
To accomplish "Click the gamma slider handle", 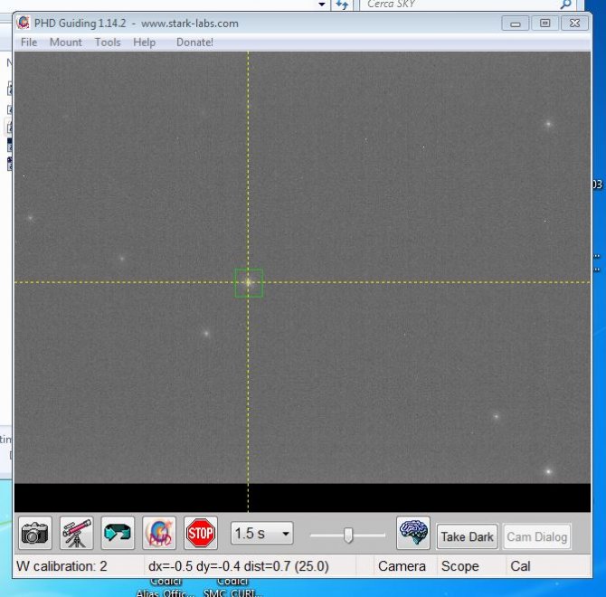I will point(348,535).
